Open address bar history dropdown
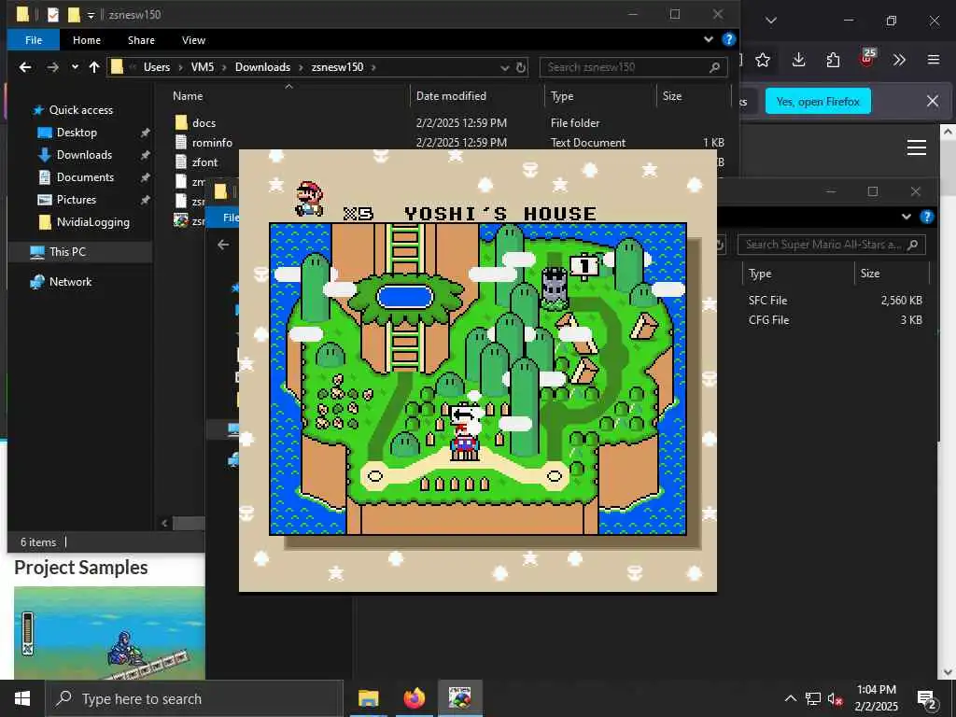This screenshot has height=717, width=956. (504, 67)
